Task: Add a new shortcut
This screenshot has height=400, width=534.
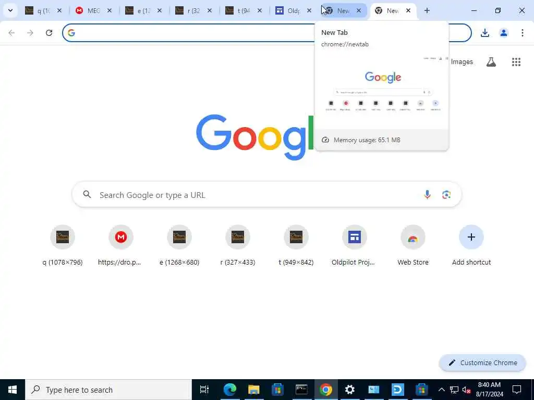Action: pyautogui.click(x=471, y=245)
